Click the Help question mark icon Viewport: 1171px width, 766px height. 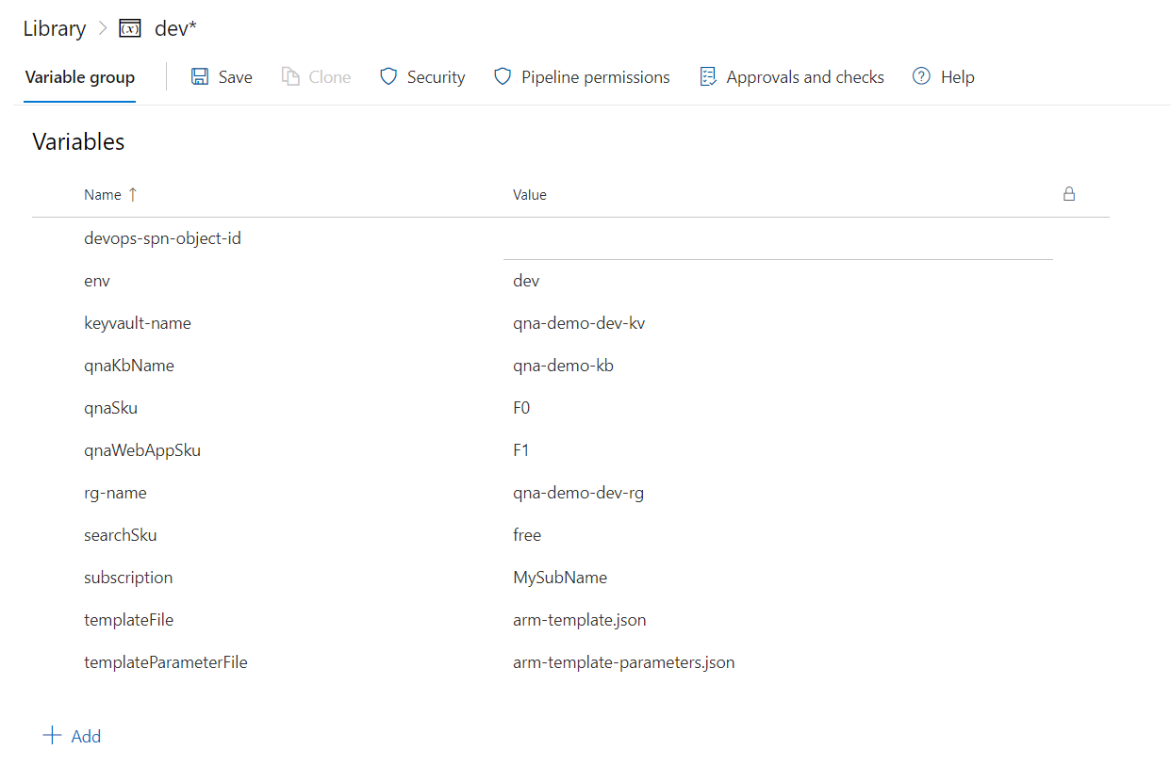921,77
